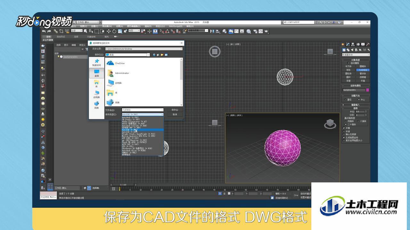Viewport: 410px width, 230px height.
Task: Open the Hierarchy tab in Command Panel
Action: click(353, 44)
